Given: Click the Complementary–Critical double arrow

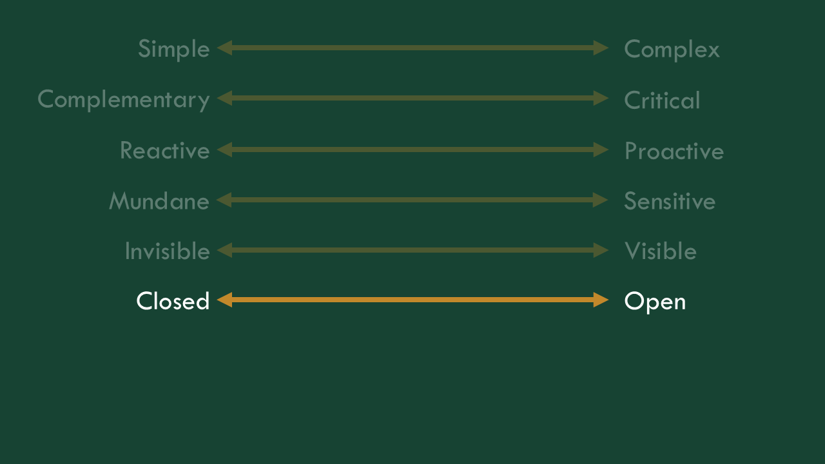Looking at the screenshot, I should coord(412,98).
